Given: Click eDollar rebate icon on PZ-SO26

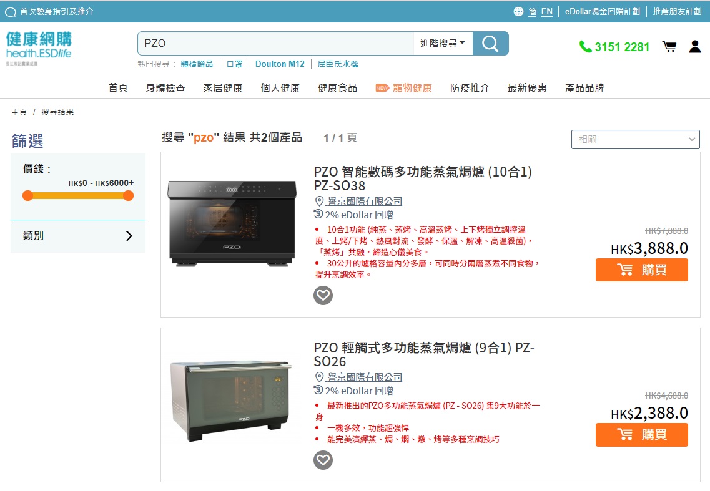Looking at the screenshot, I should coord(318,390).
